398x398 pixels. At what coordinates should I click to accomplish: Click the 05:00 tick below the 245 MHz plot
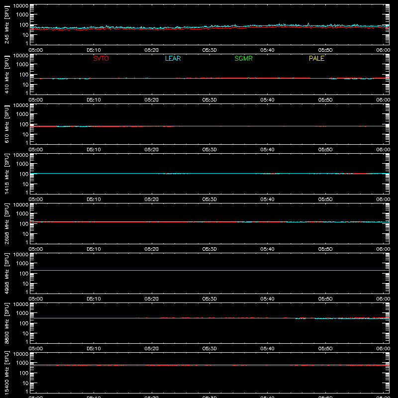[36, 50]
